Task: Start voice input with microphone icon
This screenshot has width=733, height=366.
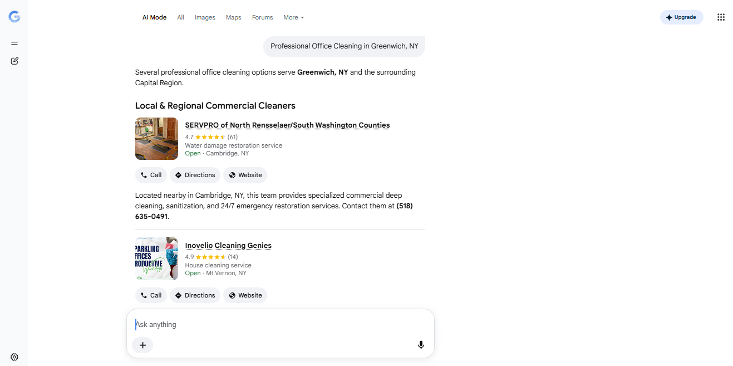Action: pos(421,345)
